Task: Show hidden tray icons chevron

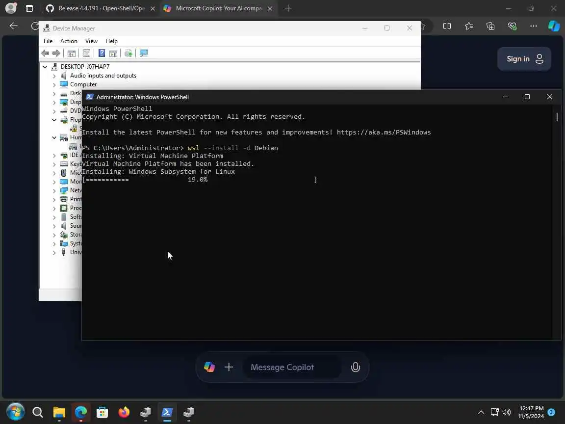Action: (x=481, y=412)
